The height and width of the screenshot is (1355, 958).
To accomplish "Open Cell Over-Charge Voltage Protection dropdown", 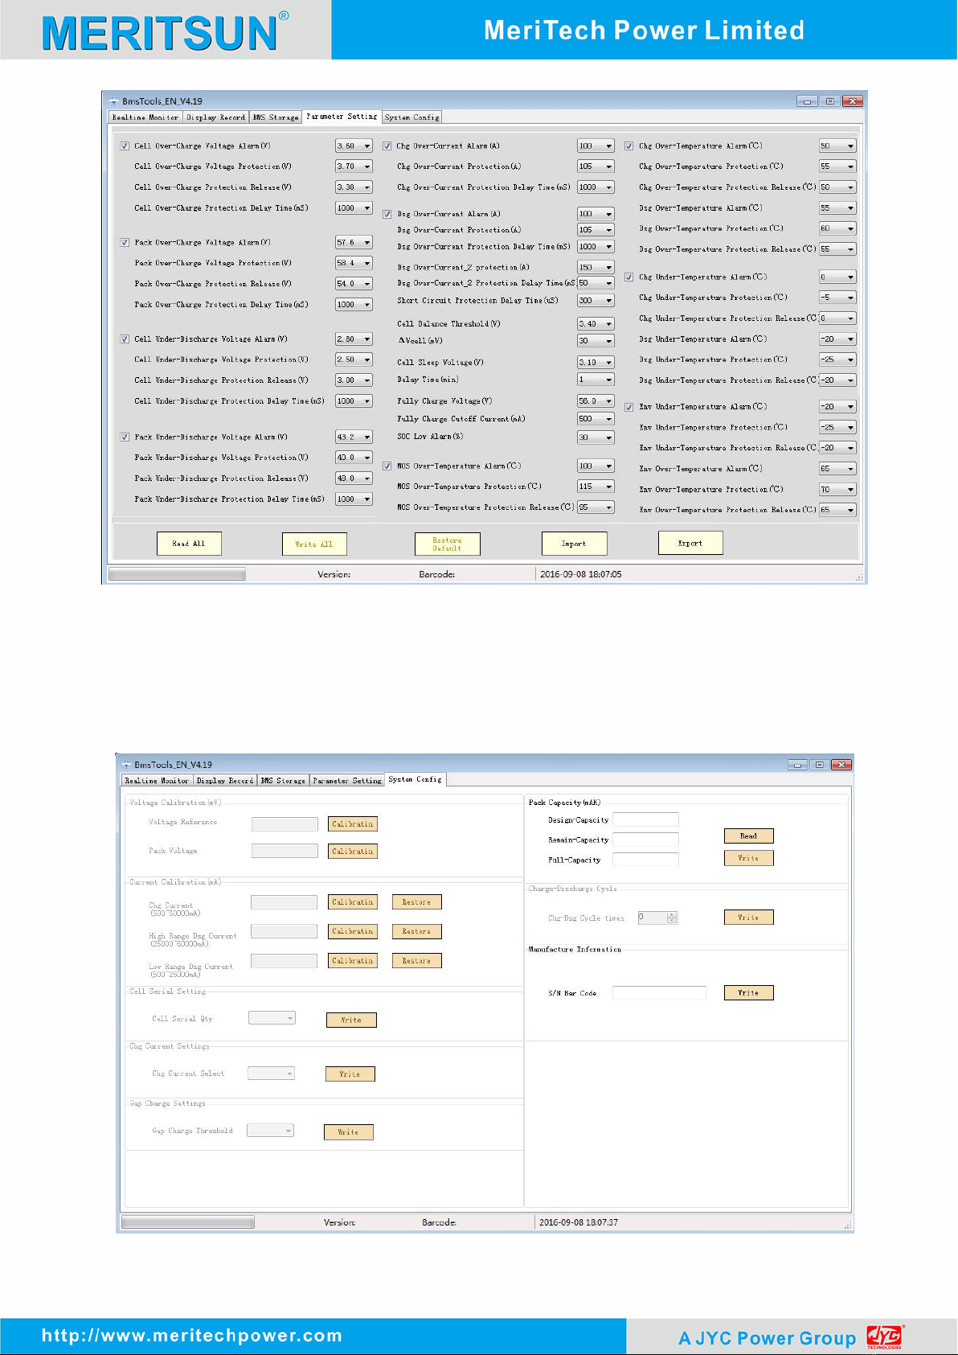I will click(x=354, y=166).
